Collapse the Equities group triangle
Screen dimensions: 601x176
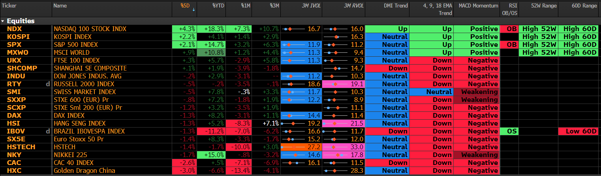click(x=3, y=21)
